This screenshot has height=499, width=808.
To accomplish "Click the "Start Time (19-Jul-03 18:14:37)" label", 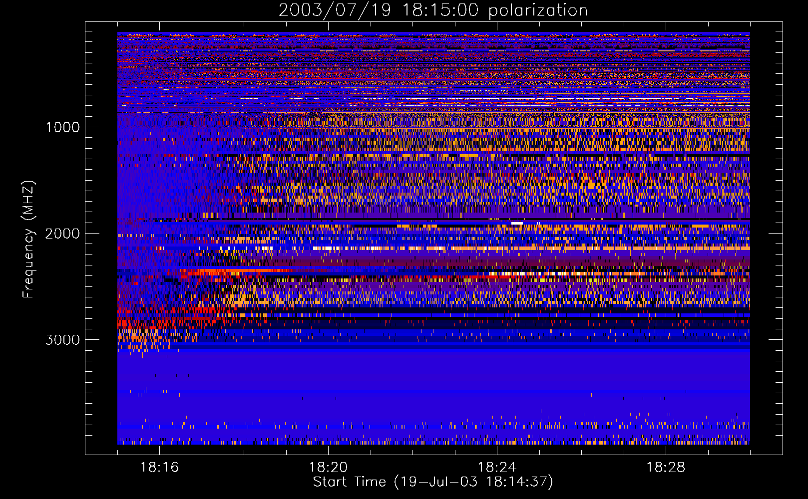I will click(x=433, y=482).
